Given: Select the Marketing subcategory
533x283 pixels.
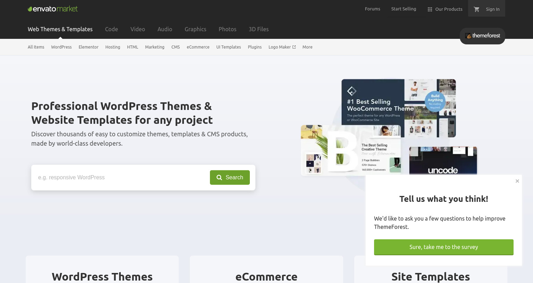Looking at the screenshot, I should pyautogui.click(x=155, y=47).
